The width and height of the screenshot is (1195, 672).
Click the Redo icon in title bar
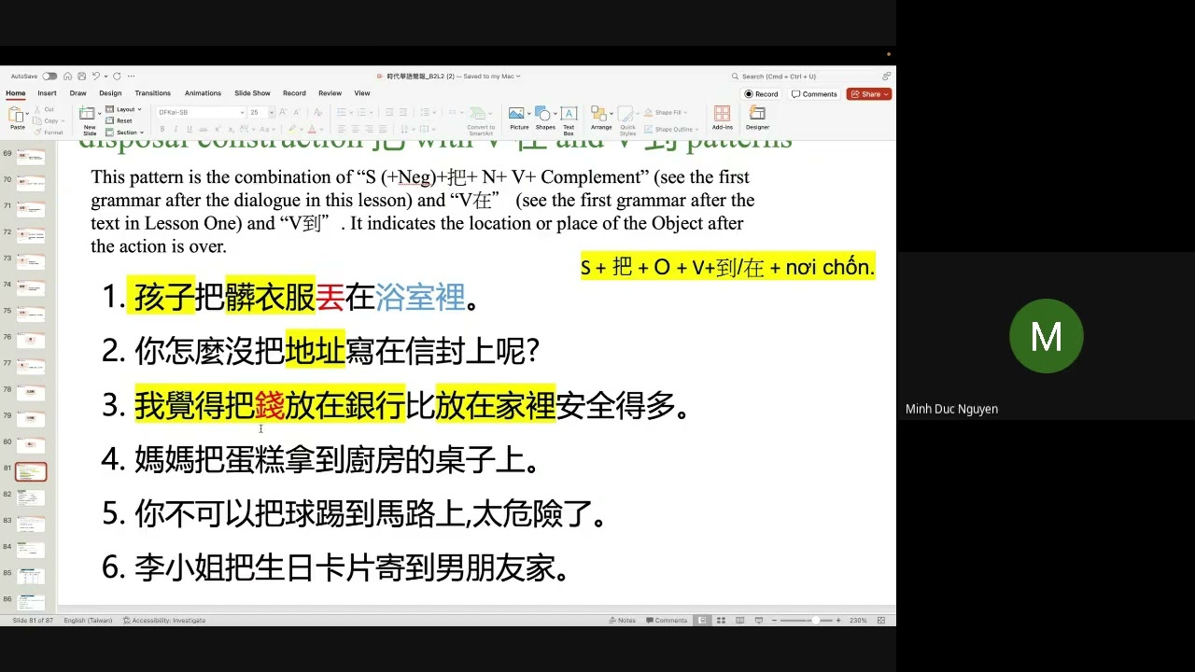coord(117,77)
